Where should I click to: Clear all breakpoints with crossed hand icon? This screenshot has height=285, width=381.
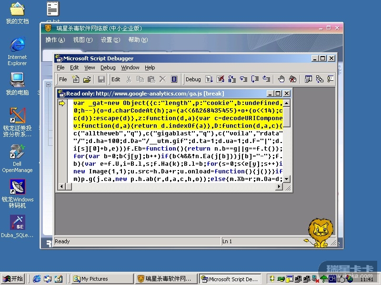click(x=292, y=79)
